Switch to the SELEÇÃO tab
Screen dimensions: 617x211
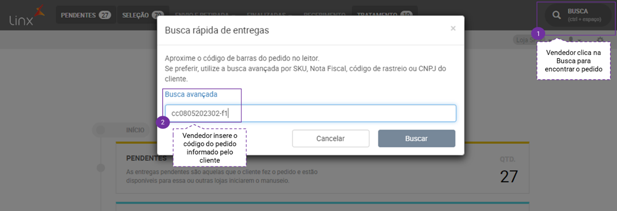click(x=143, y=15)
